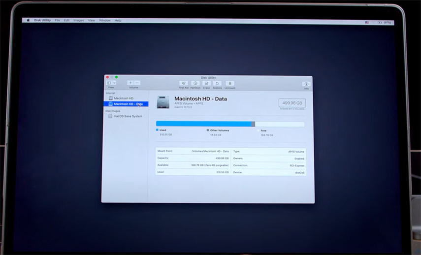The height and width of the screenshot is (255, 421).
Task: Click the US flag input source icon
Action: [x=367, y=23]
